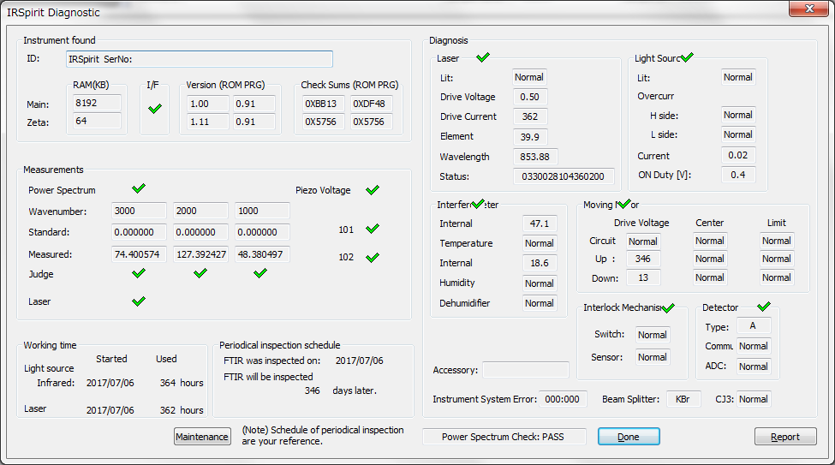Click Dehumidifier Normal value
Image resolution: width=835 pixels, height=465 pixels.
tap(540, 303)
